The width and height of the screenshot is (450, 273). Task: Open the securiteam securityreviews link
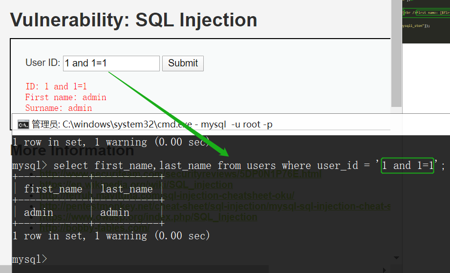pos(180,174)
